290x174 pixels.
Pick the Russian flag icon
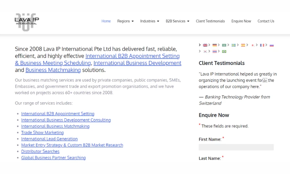pyautogui.click(x=272, y=45)
